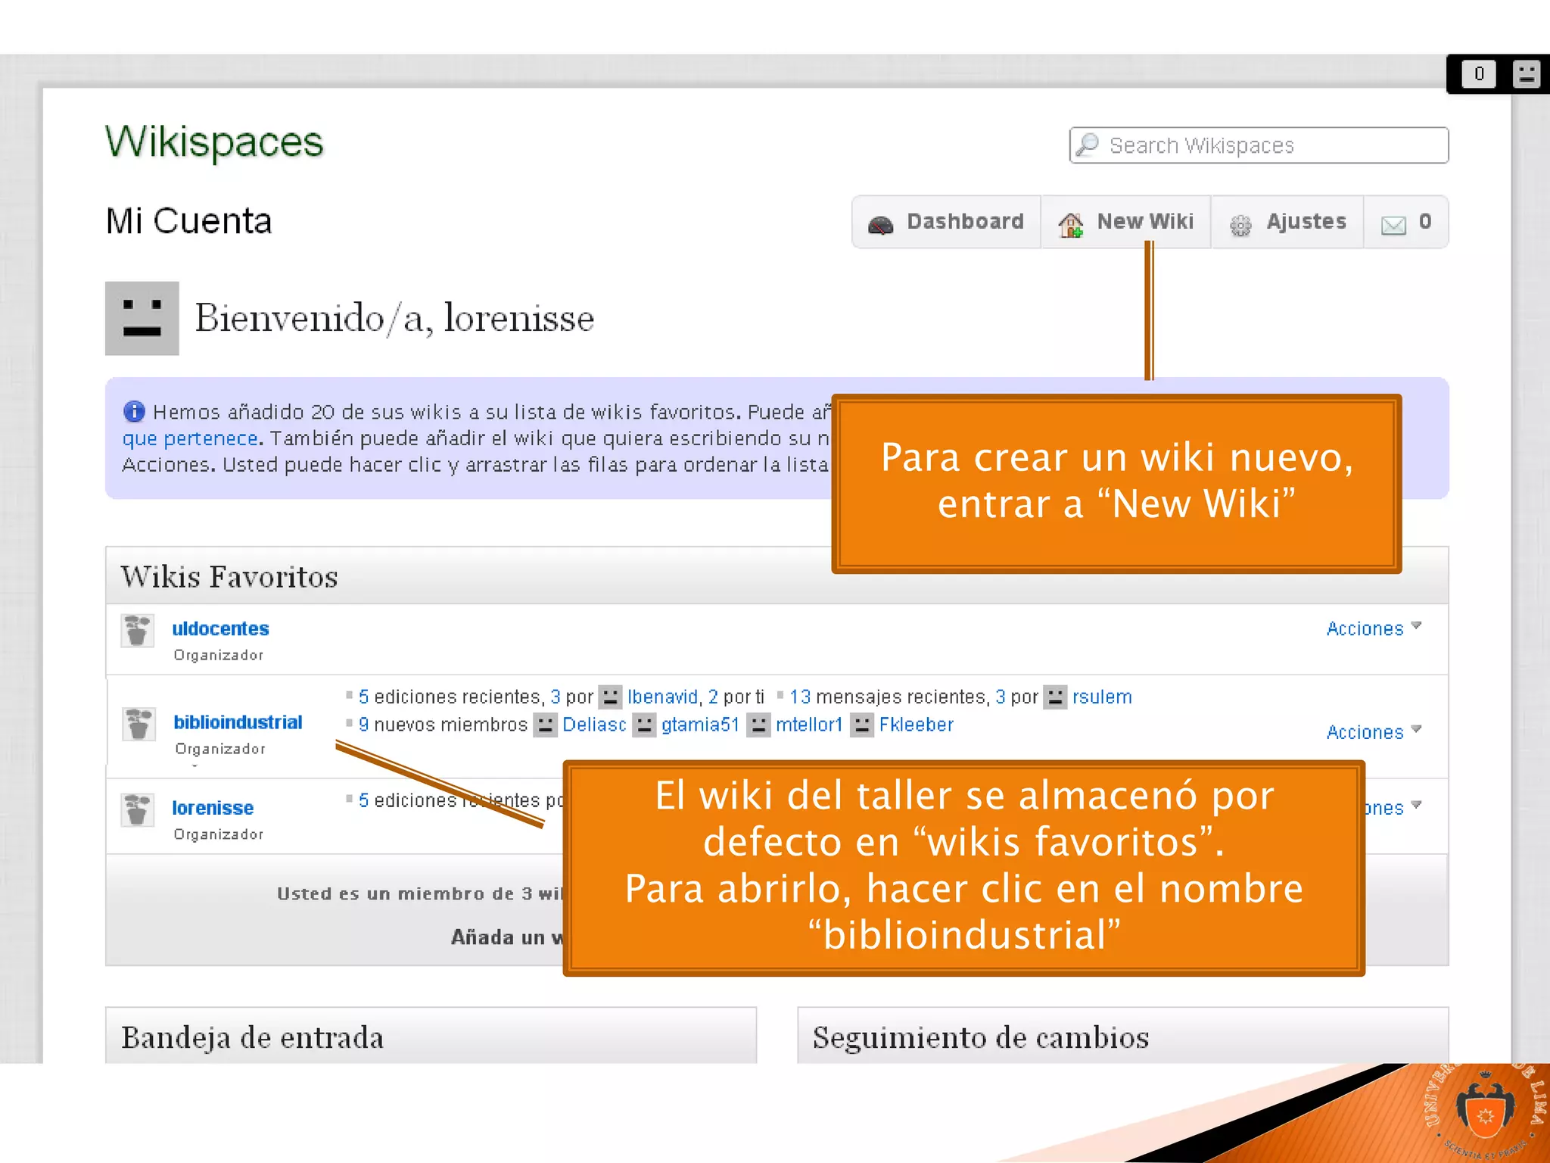Open Acciones dropdown for biblioindustrial
1550x1163 pixels.
coord(1374,732)
